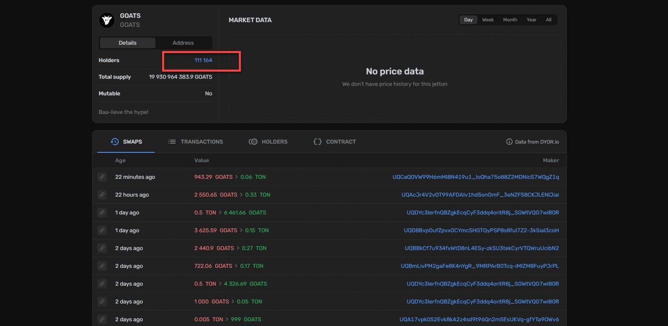The height and width of the screenshot is (326, 668).
Task: Click link icon beside 22 hours ago swap
Action: [102, 195]
